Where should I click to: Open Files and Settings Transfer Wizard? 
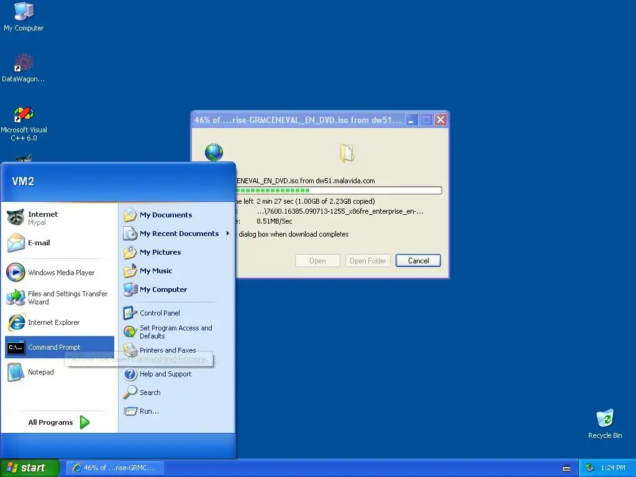click(59, 298)
